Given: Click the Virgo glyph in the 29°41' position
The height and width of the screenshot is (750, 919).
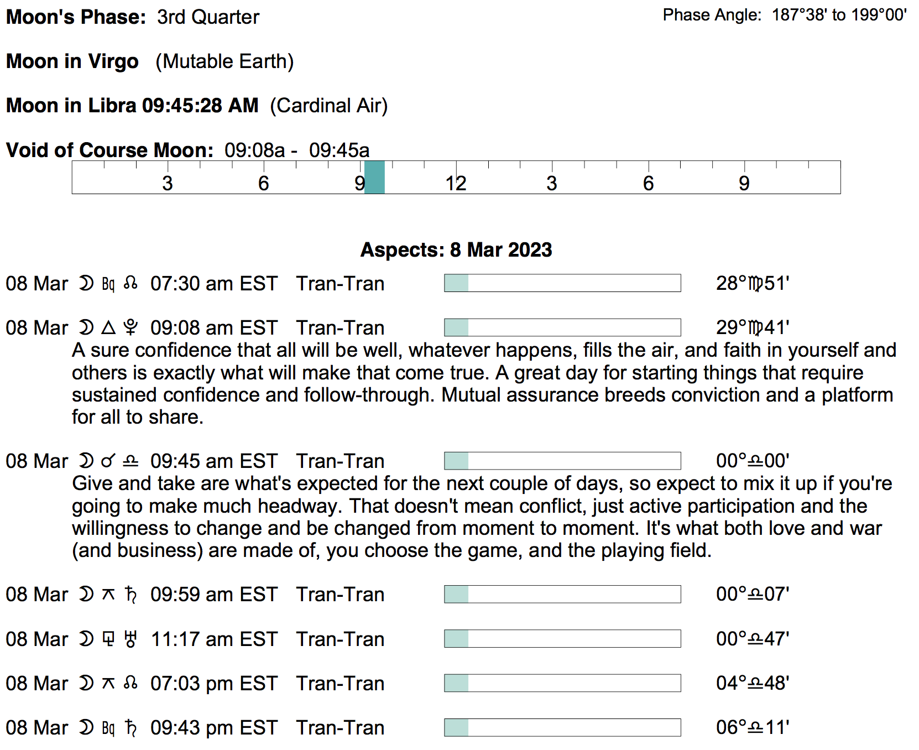Looking at the screenshot, I should click(755, 328).
